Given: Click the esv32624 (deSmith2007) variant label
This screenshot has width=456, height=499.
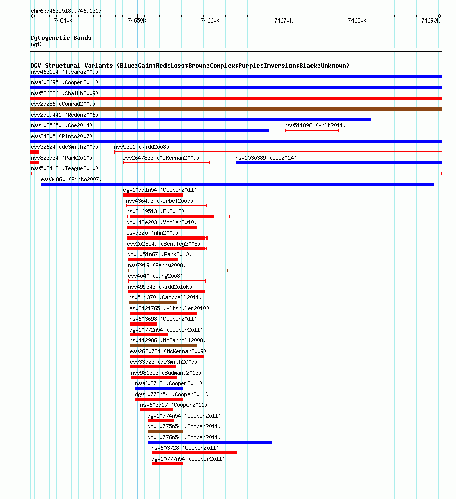Looking at the screenshot, I should point(65,147).
